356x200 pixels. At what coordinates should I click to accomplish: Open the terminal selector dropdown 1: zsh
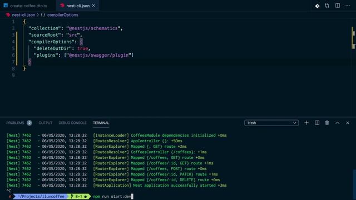pos(271,123)
